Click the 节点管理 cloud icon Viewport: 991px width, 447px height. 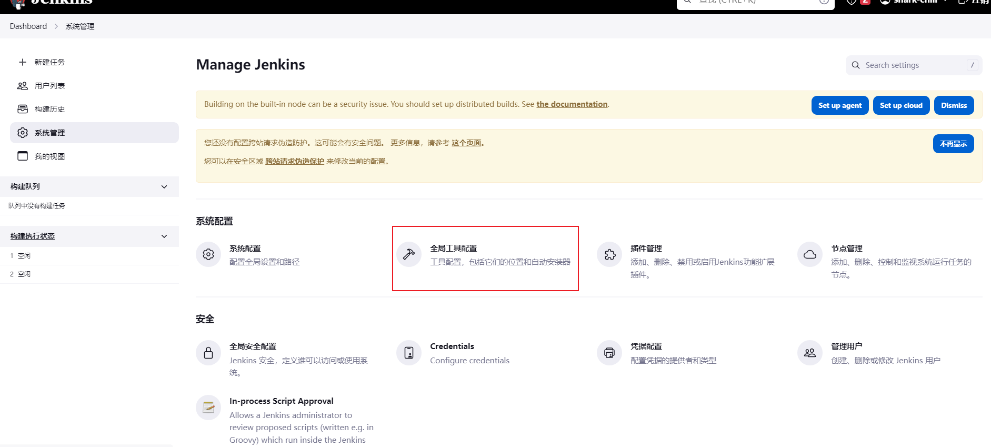click(x=810, y=255)
